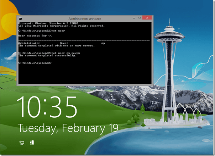
Task: Click the last empty 'C:\Windows\system32>' prompt
Action: (x=35, y=63)
